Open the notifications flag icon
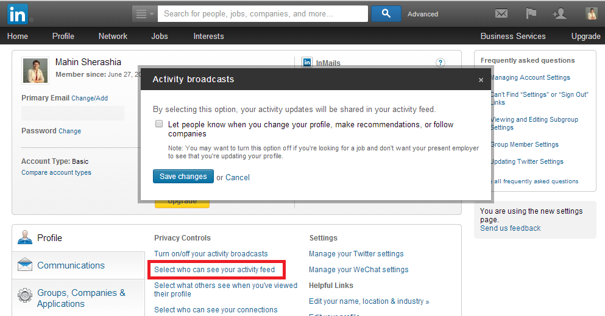 (x=531, y=13)
